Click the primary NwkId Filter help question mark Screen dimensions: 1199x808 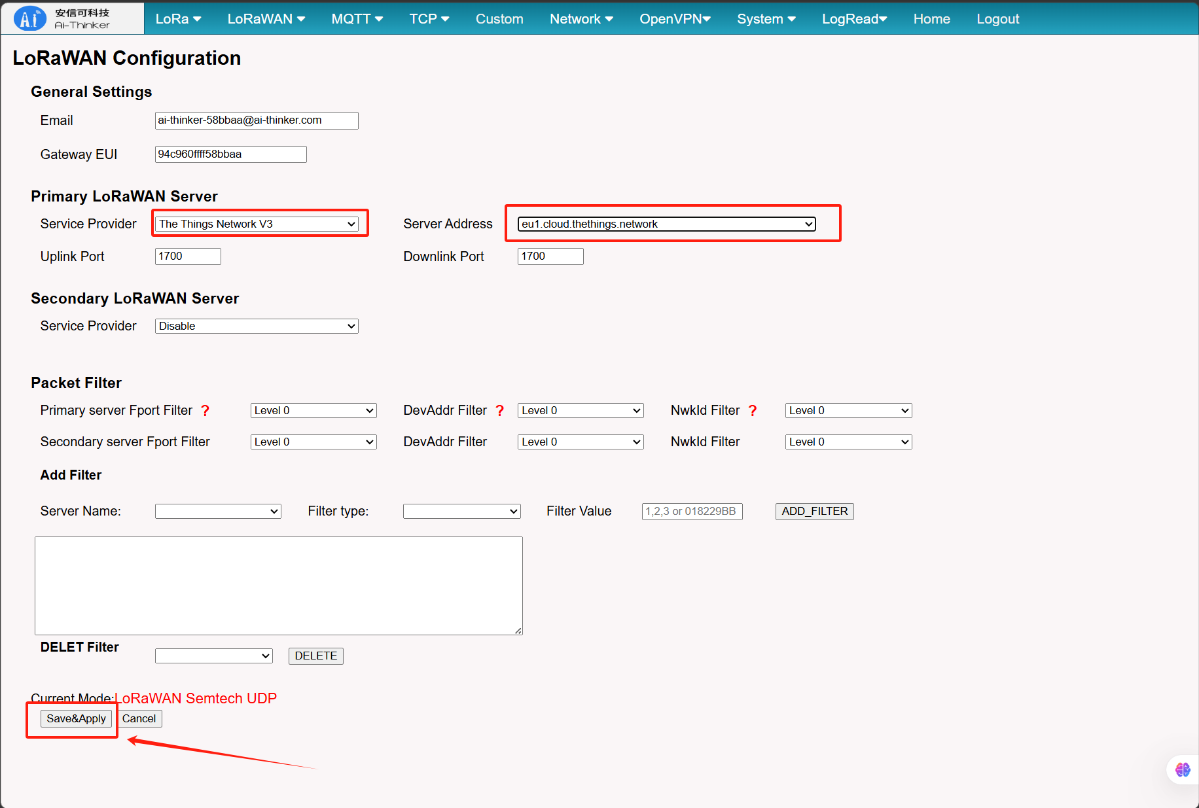coord(753,410)
